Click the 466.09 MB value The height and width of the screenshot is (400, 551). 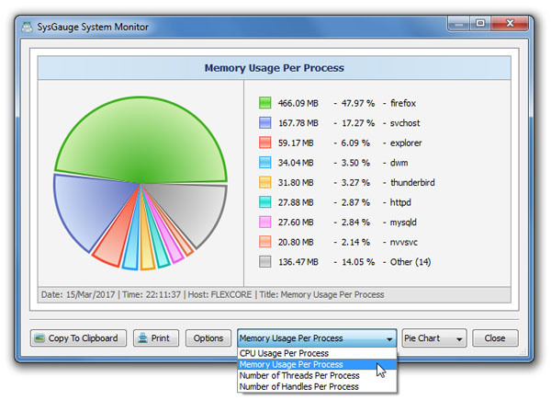coord(298,103)
